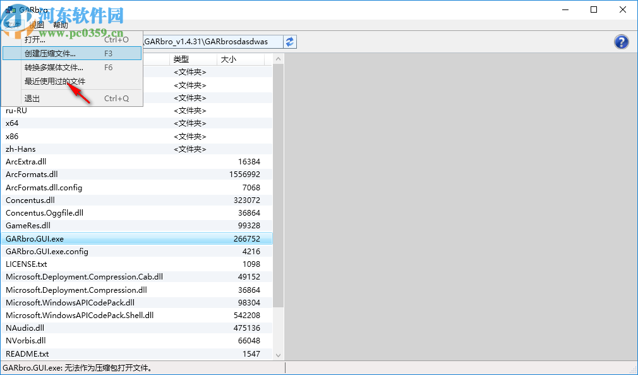Click the file list scroll up arrow
The height and width of the screenshot is (375, 638).
pyautogui.click(x=279, y=59)
